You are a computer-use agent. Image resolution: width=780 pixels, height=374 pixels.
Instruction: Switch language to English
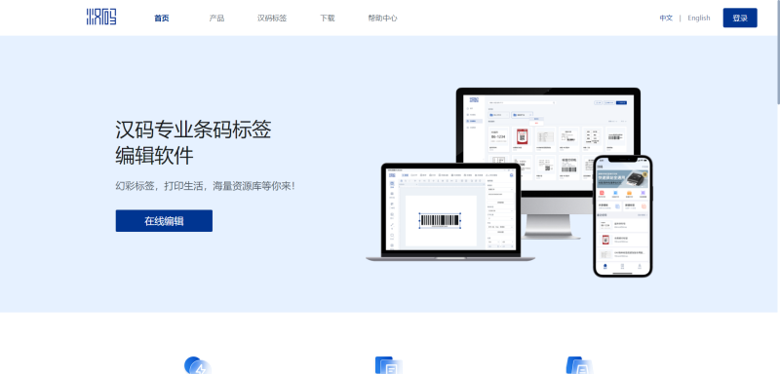(x=699, y=18)
